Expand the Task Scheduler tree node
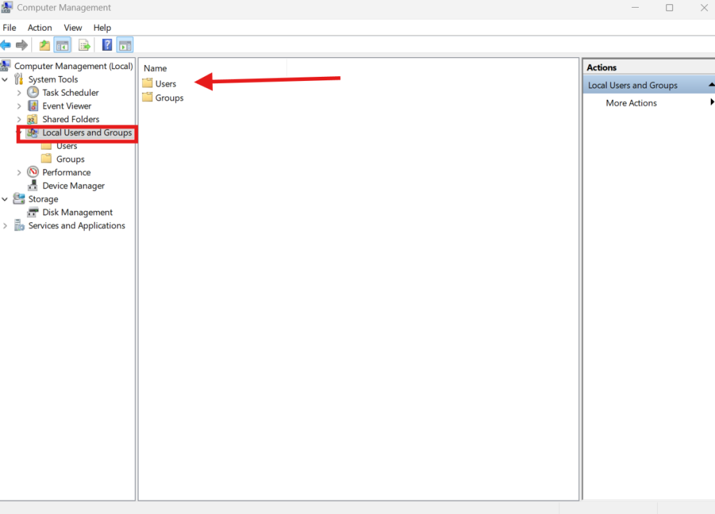This screenshot has width=715, height=514. (x=19, y=92)
